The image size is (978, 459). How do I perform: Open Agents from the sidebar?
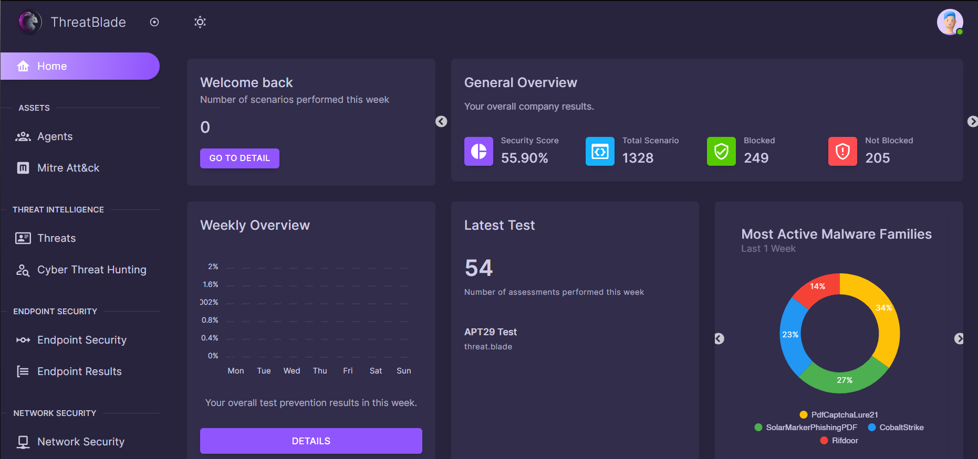tap(55, 136)
